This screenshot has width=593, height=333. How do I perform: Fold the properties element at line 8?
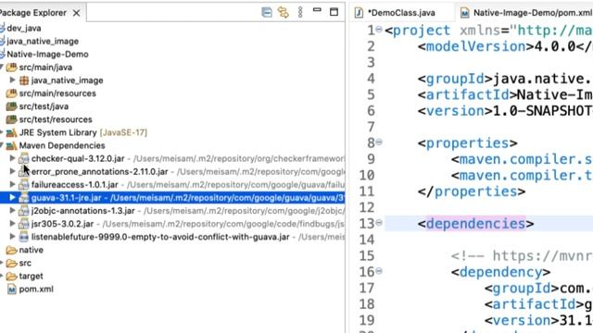point(379,142)
